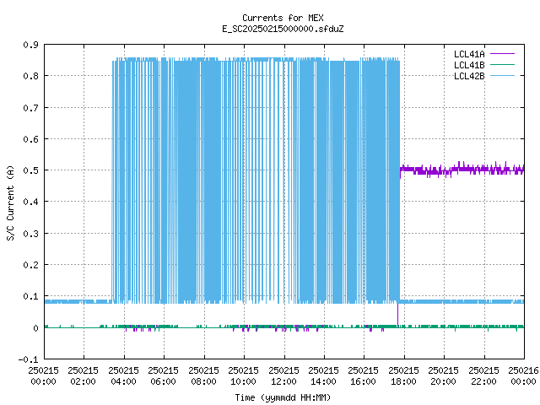The height and width of the screenshot is (405, 540).
Task: Click the x-axis tick 250215 22:00
Action: pos(483,376)
